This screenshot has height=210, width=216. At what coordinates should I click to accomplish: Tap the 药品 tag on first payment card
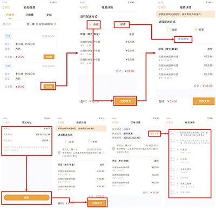[8, 36]
